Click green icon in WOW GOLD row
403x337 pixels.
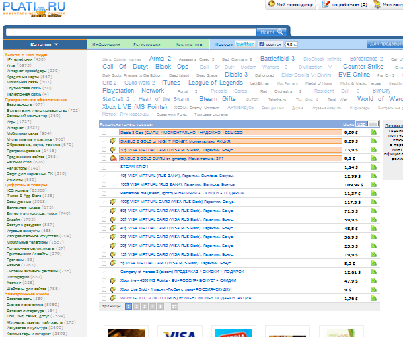(374, 298)
